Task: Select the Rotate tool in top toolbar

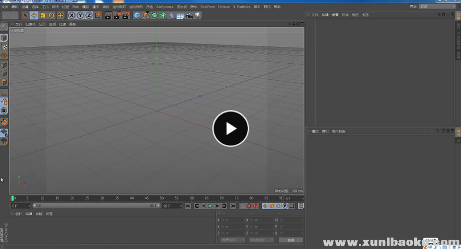Action: point(51,15)
